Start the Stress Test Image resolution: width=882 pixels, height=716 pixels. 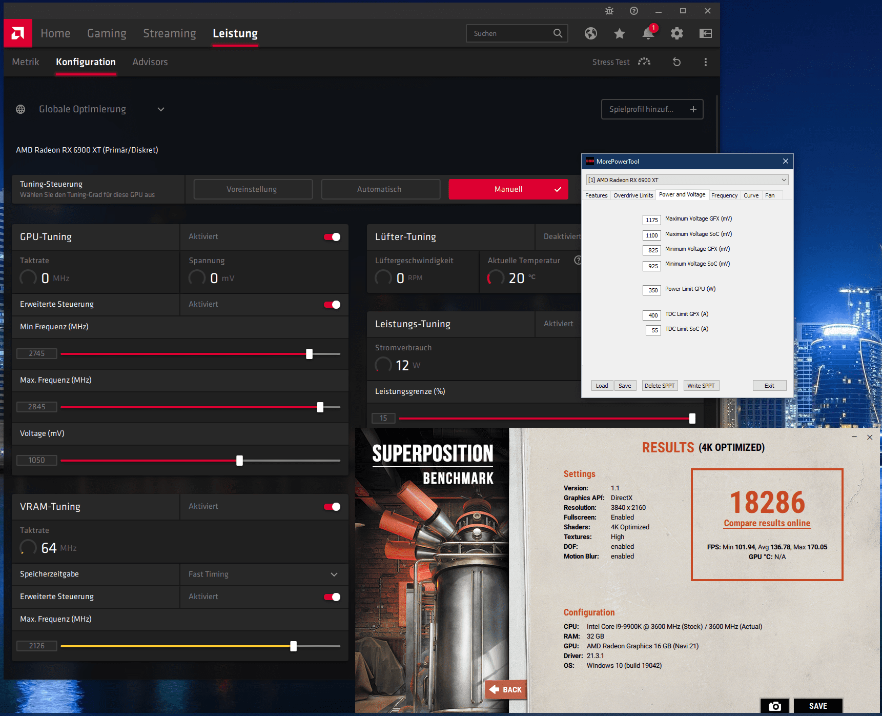[621, 62]
